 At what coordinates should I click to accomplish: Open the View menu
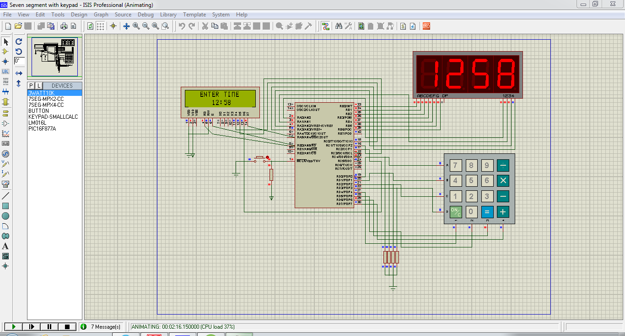(x=23, y=15)
